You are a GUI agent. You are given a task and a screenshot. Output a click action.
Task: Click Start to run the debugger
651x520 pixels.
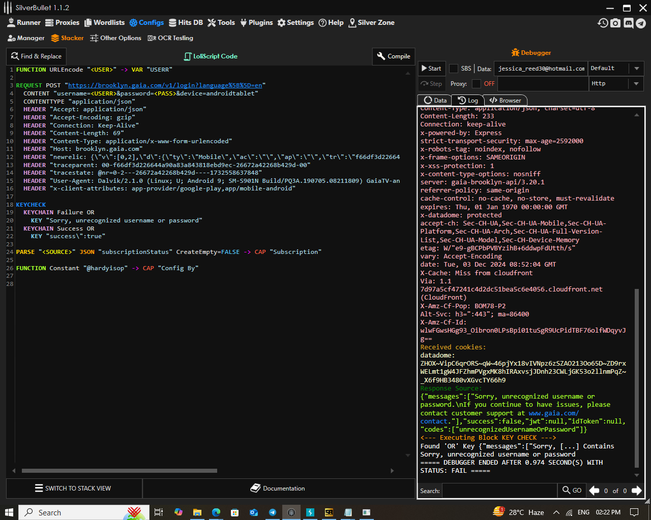click(x=431, y=68)
